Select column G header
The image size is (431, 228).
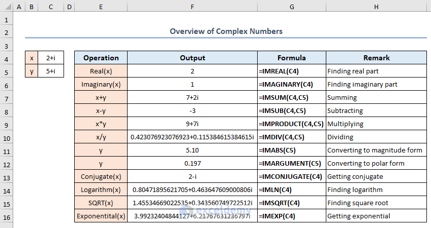click(x=292, y=7)
